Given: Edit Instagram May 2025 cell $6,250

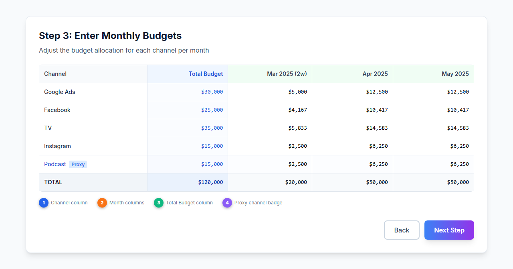Looking at the screenshot, I should 434,146.
